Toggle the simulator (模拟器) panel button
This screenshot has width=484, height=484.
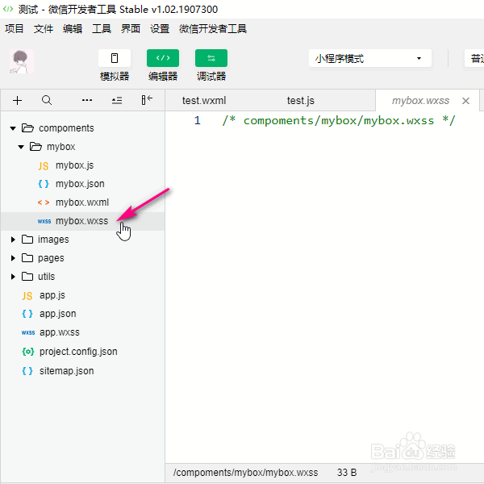(115, 58)
